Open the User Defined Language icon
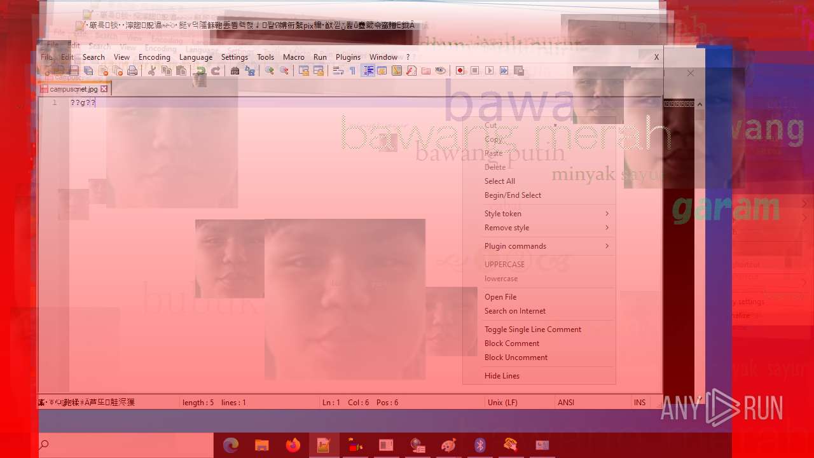This screenshot has height=458, width=814. coord(382,71)
